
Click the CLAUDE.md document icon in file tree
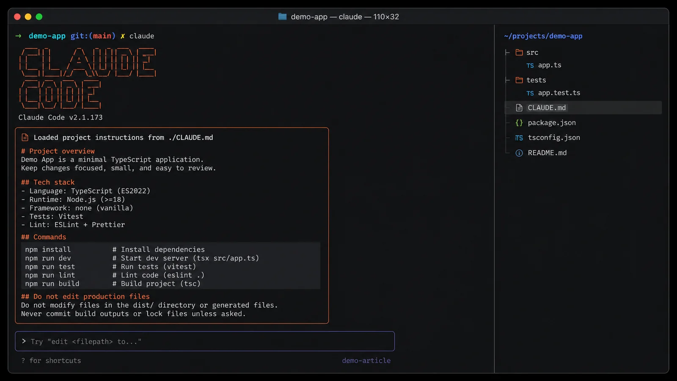click(x=519, y=108)
